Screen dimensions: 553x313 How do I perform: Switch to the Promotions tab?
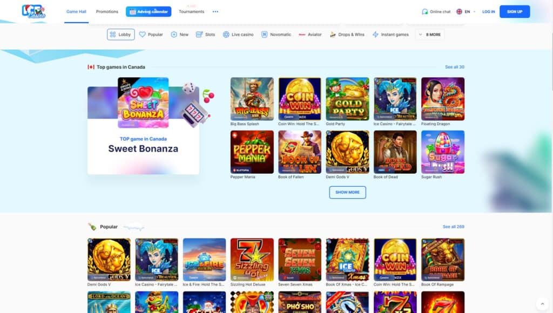tap(107, 12)
